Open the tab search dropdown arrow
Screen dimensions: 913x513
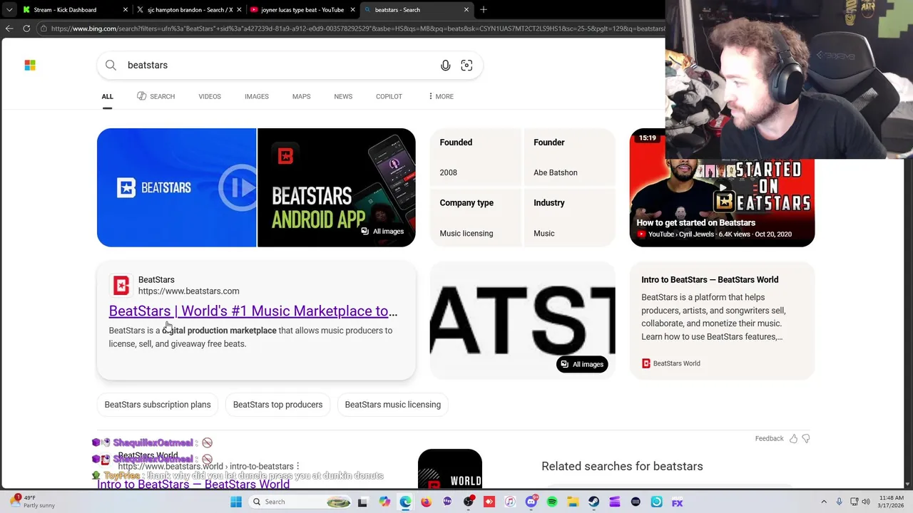coord(9,10)
